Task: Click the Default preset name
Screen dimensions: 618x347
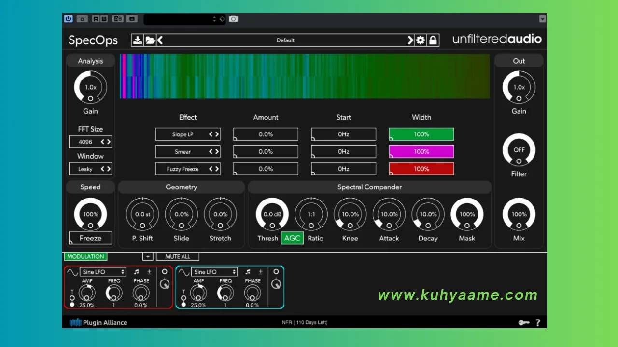Action: coord(285,40)
